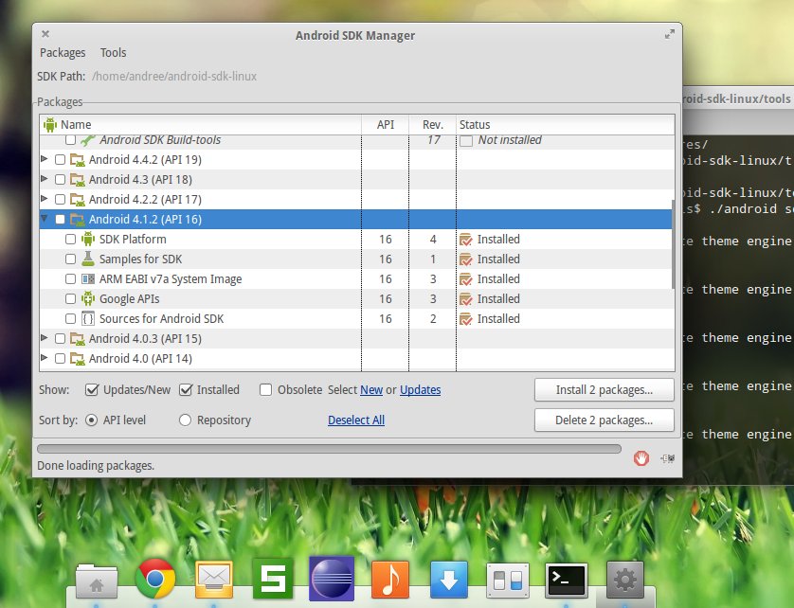Click the ARM EABI v7a System Image icon
Image resolution: width=794 pixels, height=608 pixels.
88,279
